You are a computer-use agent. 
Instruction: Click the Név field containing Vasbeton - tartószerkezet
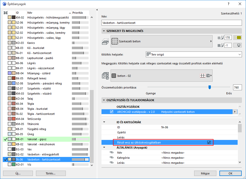coord(172,23)
